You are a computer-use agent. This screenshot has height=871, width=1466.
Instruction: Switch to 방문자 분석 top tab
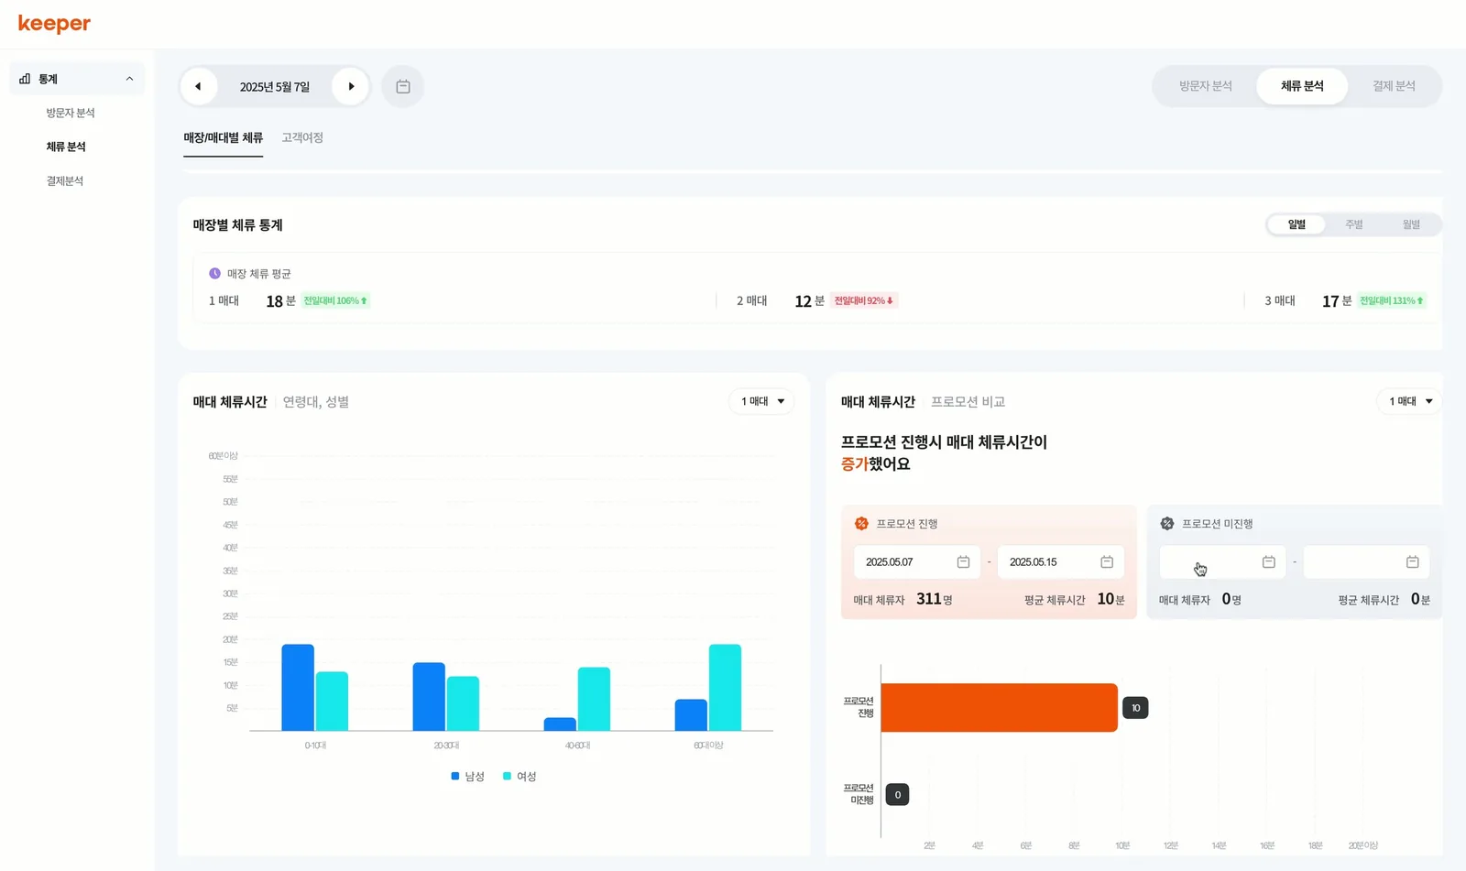(1206, 86)
